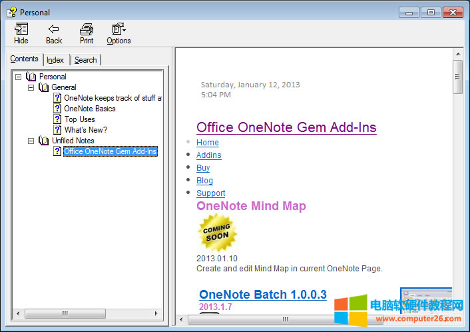Collapse the Personal tree node
This screenshot has width=470, height=332.
[x=19, y=77]
